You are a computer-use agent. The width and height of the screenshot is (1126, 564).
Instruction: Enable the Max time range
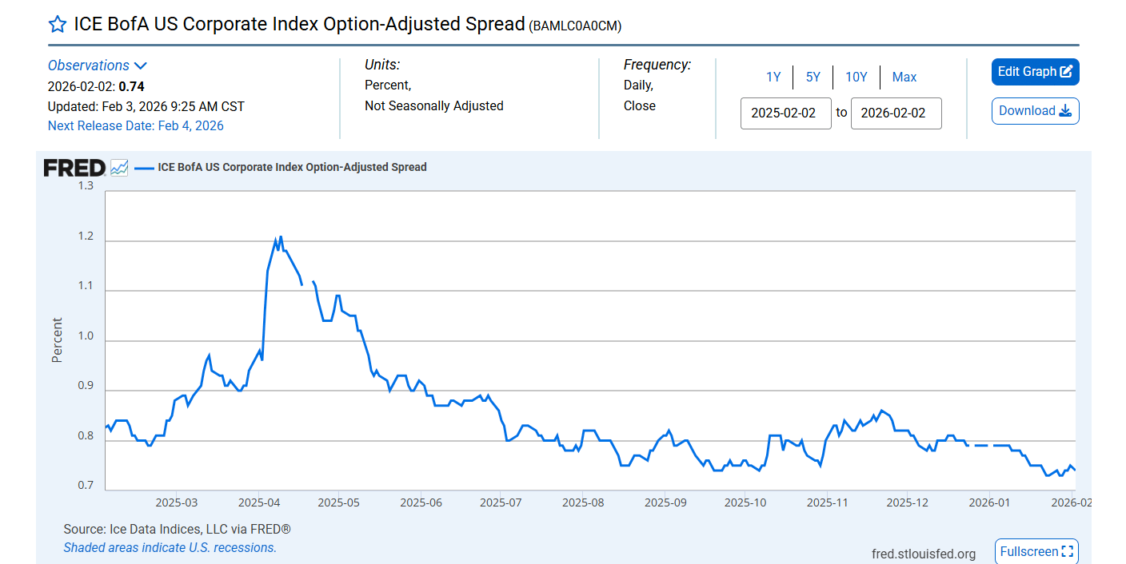point(904,77)
